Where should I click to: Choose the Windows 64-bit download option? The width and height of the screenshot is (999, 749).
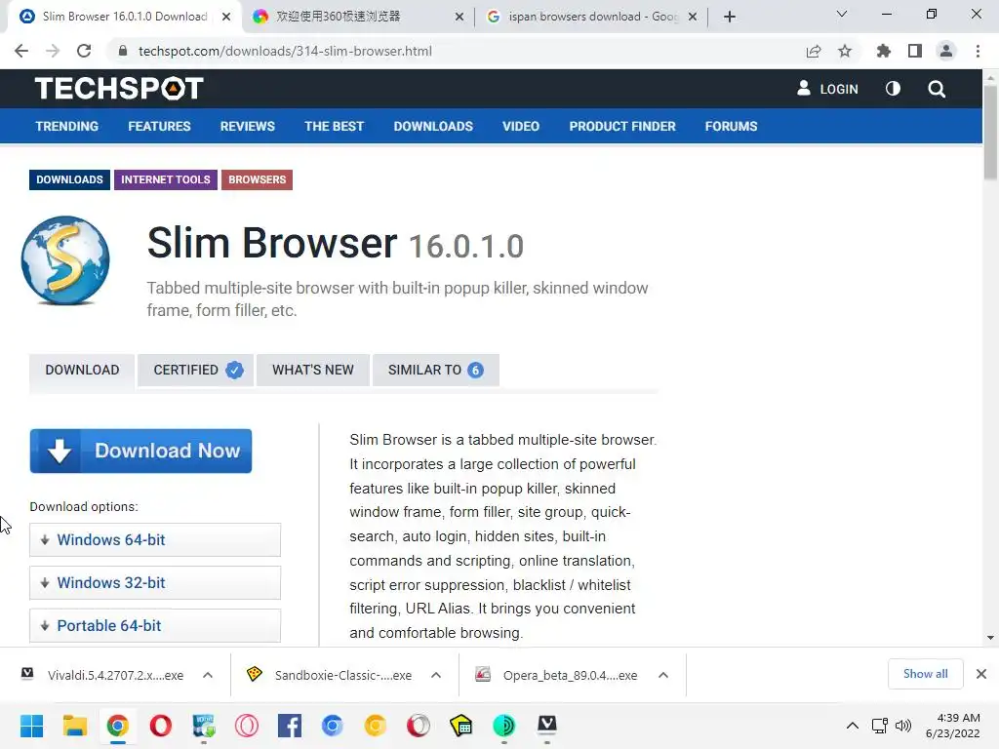155,540
